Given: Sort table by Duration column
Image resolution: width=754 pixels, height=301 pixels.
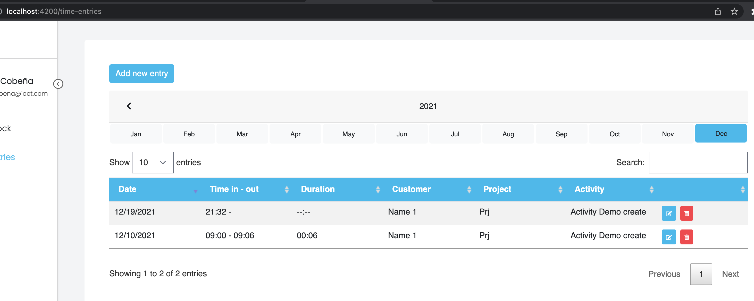Looking at the screenshot, I should pos(317,189).
